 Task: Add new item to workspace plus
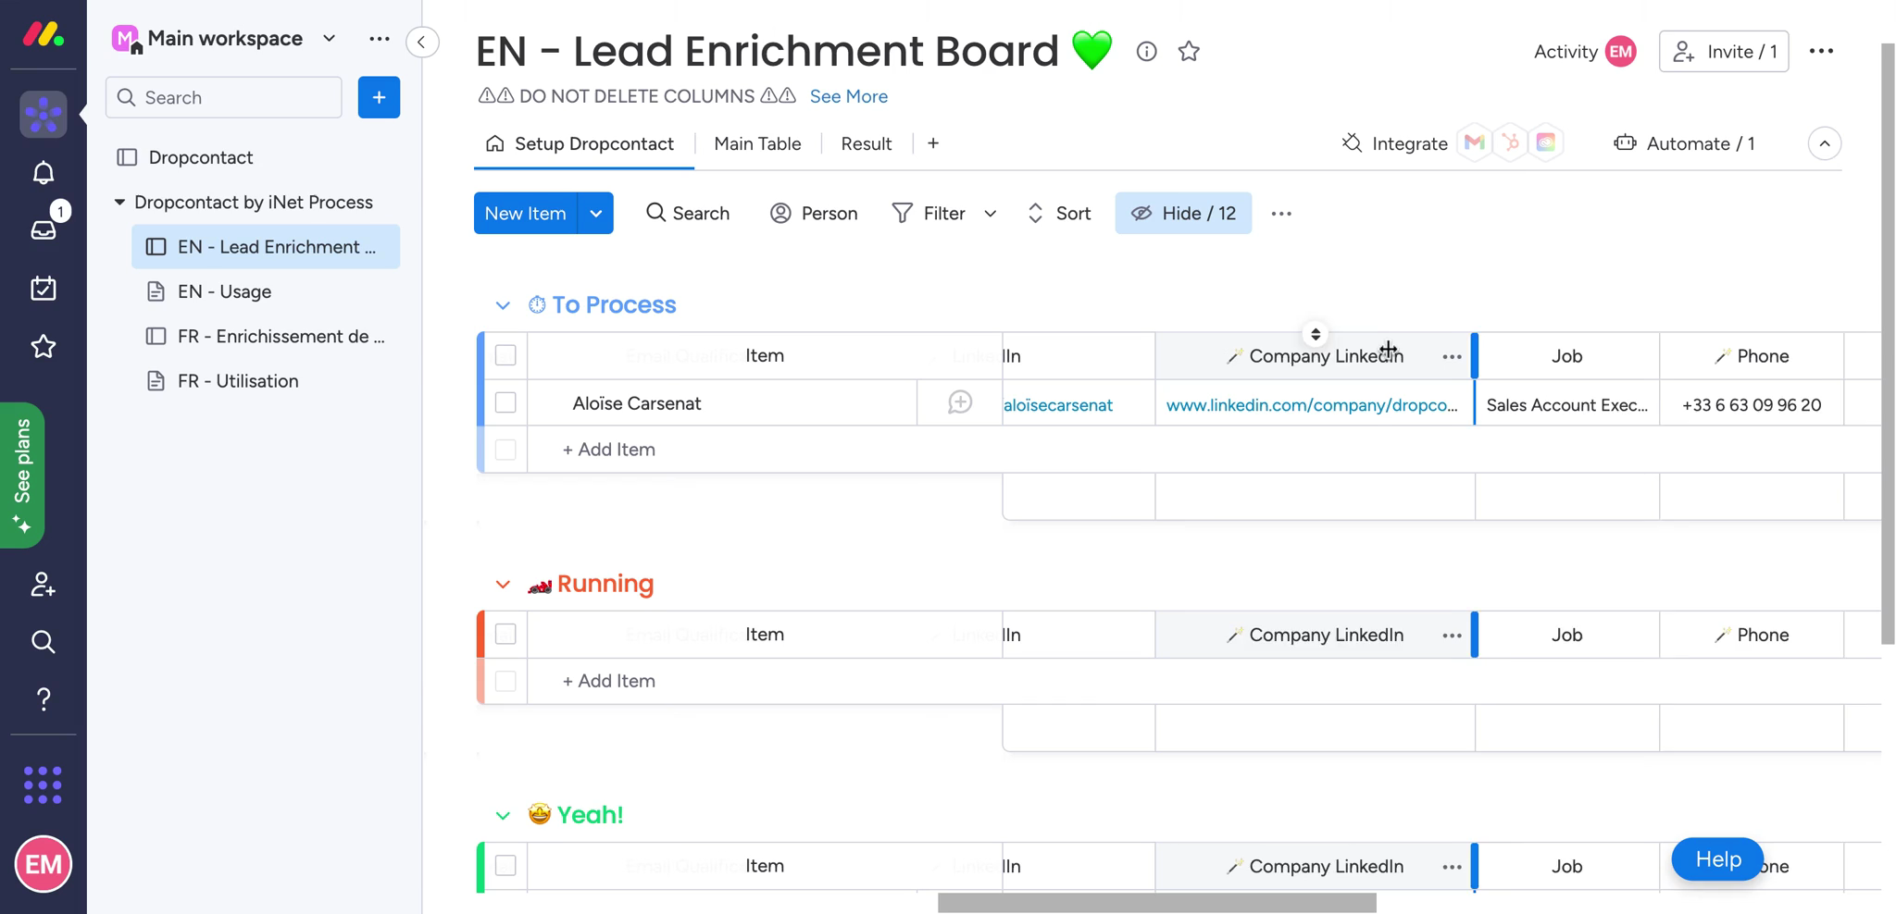pyautogui.click(x=379, y=97)
